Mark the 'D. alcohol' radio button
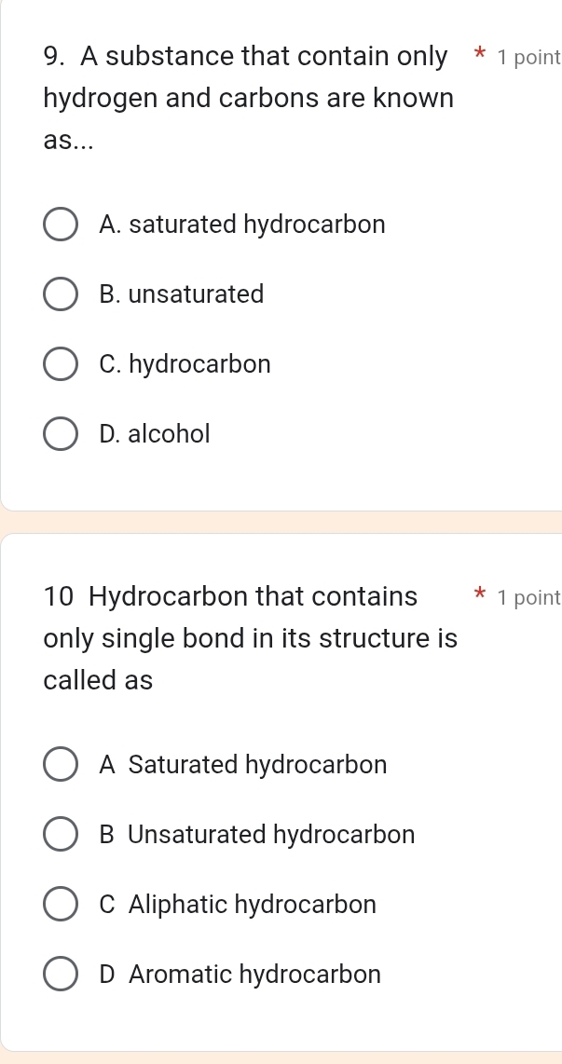The height and width of the screenshot is (1064, 562). (x=62, y=434)
